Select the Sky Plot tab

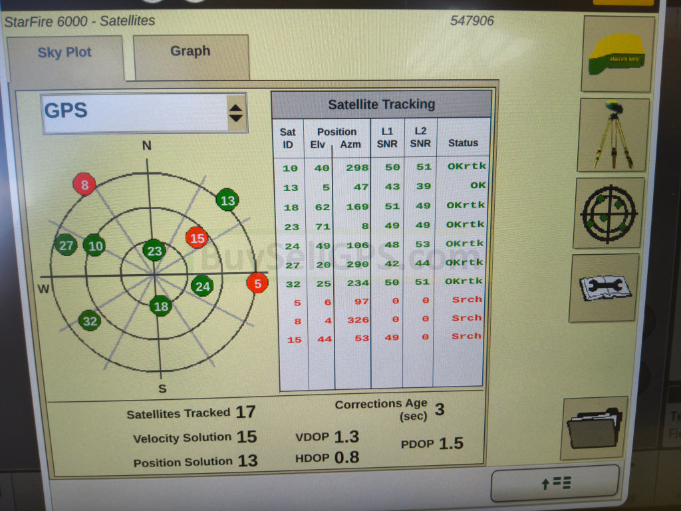(x=65, y=53)
